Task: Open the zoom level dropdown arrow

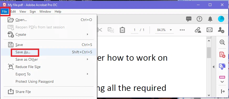Action: coord(171,30)
